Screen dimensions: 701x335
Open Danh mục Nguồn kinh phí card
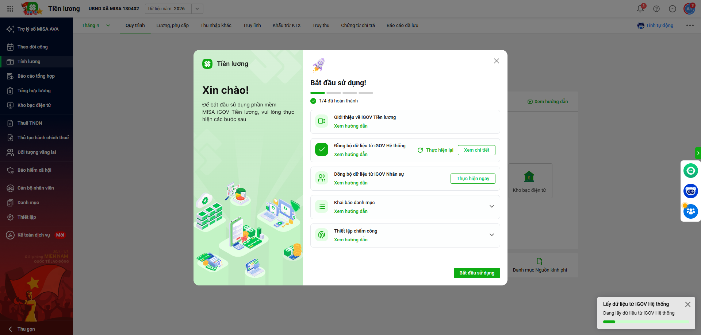tap(540, 265)
